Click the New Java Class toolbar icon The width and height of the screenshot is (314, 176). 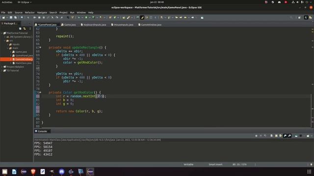115,18
